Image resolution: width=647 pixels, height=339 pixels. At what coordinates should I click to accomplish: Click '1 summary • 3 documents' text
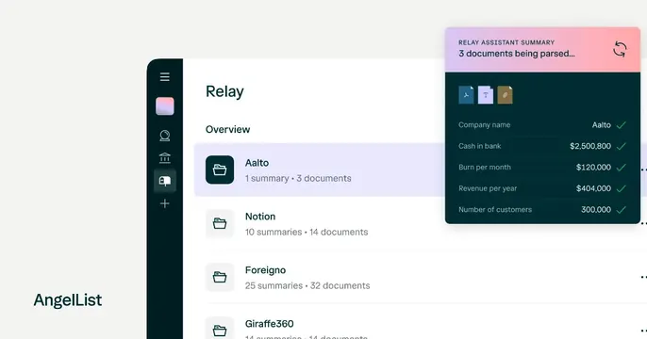(298, 178)
